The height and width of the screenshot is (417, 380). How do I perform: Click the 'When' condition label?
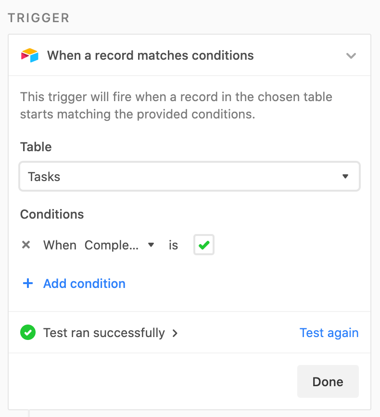tap(60, 245)
